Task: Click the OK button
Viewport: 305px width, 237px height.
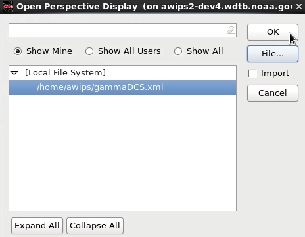Action: coord(273,32)
